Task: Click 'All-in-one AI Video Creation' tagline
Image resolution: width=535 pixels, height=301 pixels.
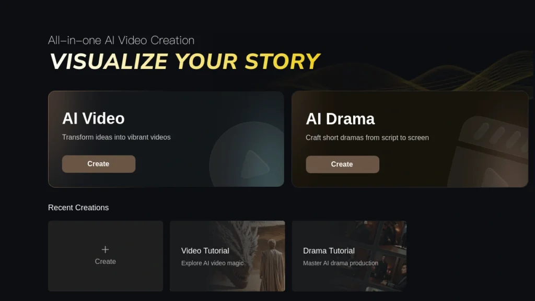Action: 121,40
